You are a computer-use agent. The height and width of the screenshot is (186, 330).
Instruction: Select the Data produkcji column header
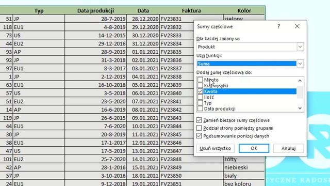[95, 10]
